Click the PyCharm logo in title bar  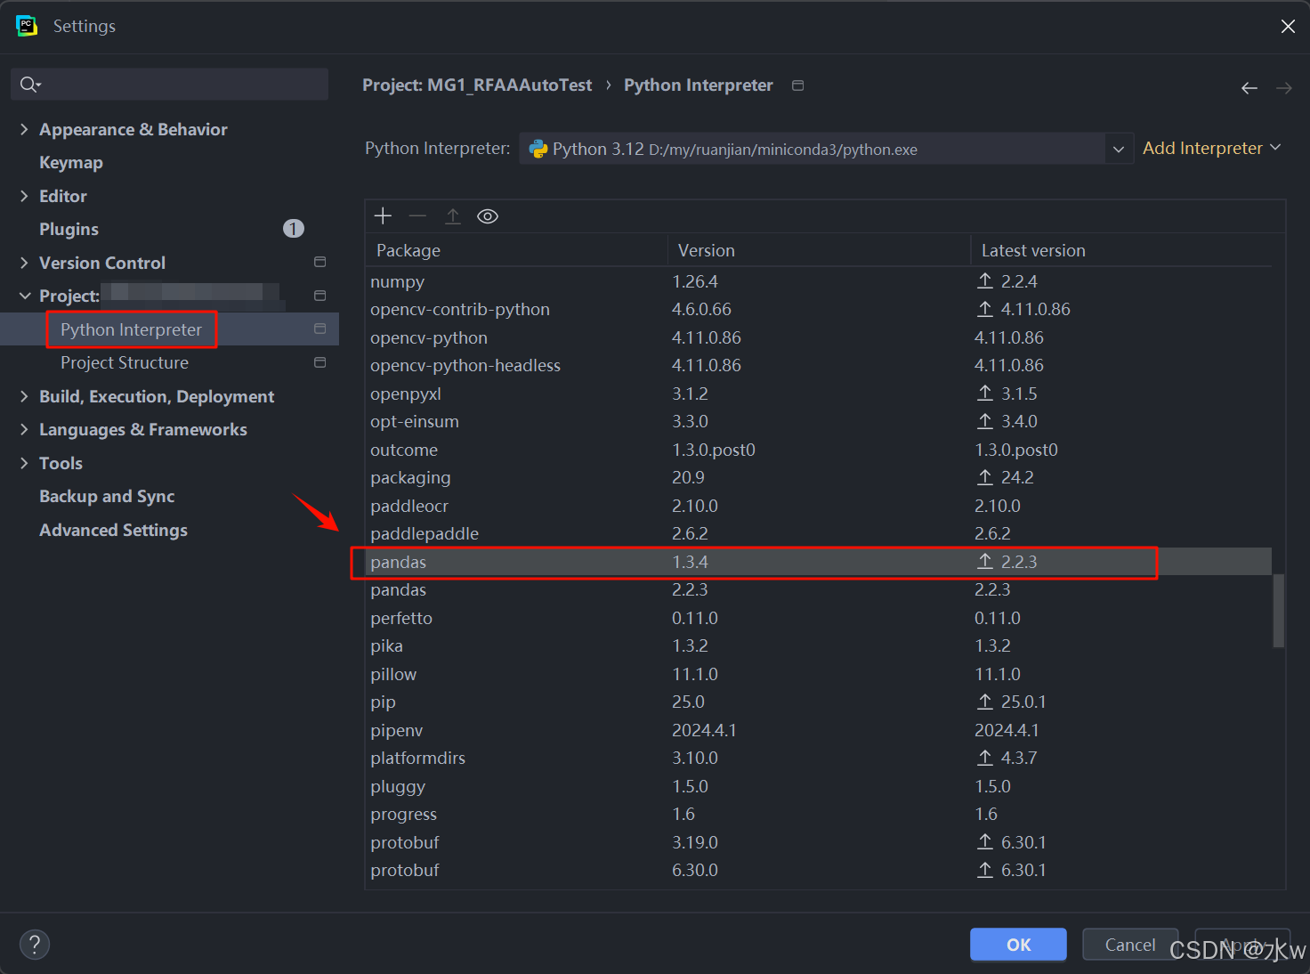click(27, 26)
